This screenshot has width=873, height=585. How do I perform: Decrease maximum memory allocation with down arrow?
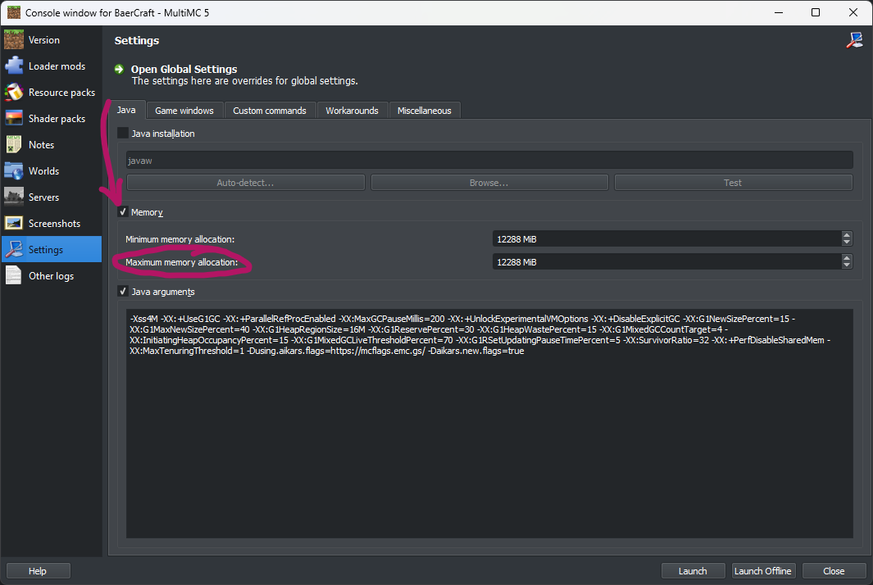tap(847, 265)
